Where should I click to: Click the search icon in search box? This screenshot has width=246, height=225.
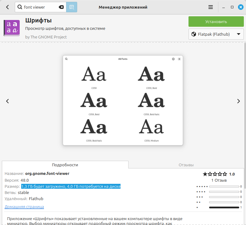pos(20,7)
